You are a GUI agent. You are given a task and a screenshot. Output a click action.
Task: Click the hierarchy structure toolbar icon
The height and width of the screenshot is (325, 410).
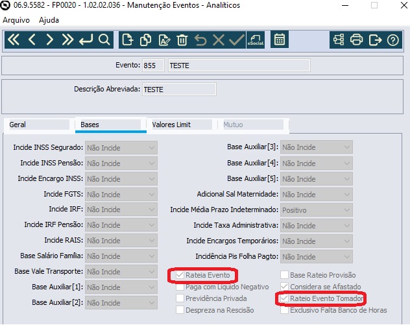tap(339, 40)
